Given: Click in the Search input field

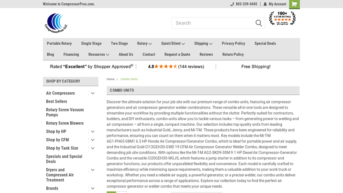Looking at the screenshot, I should (212, 23).
